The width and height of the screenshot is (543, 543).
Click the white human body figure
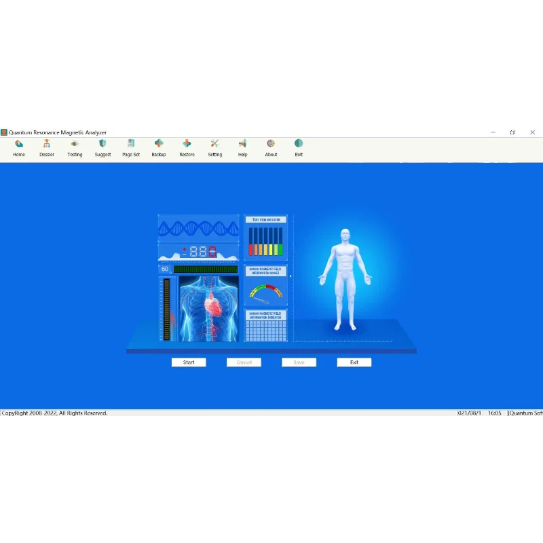[345, 279]
